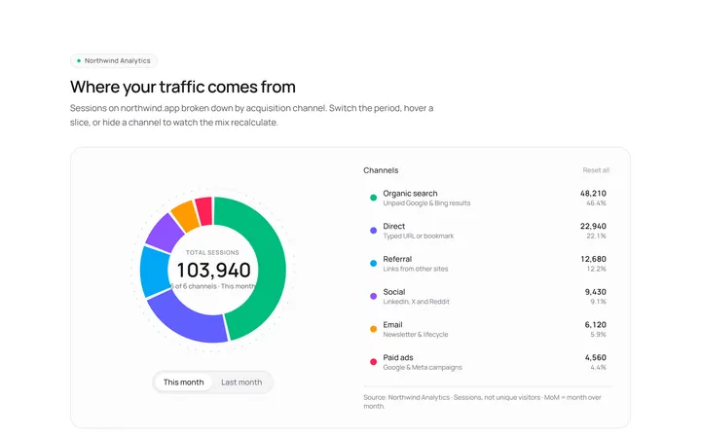The image size is (701, 438).
Task: Select the blue Referral donut slice
Action: 154,272
